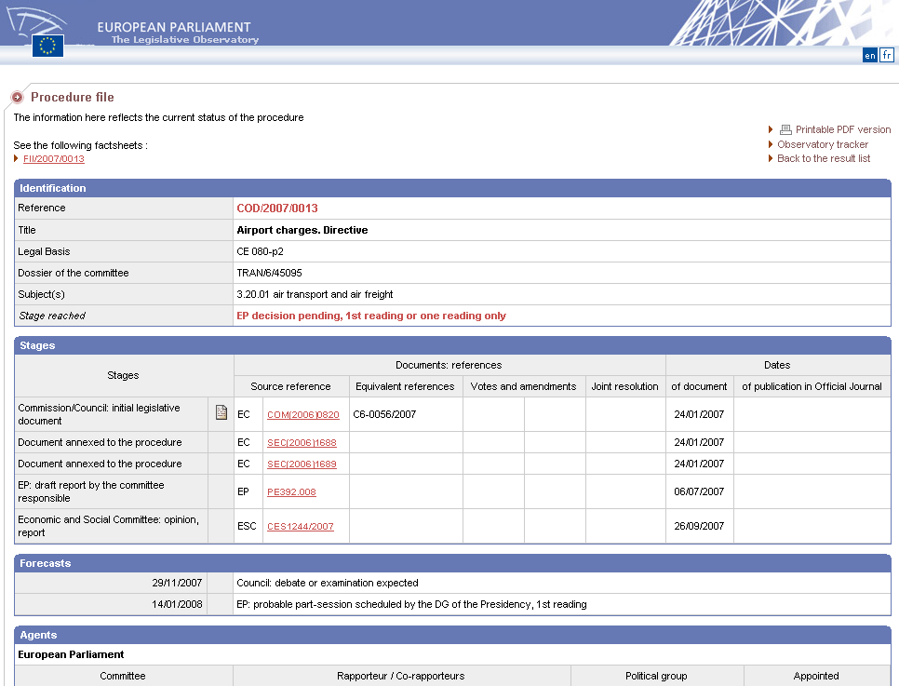Screen dimensions: 899x686
Task: Click the 'of document' dates column header
Action: point(699,386)
